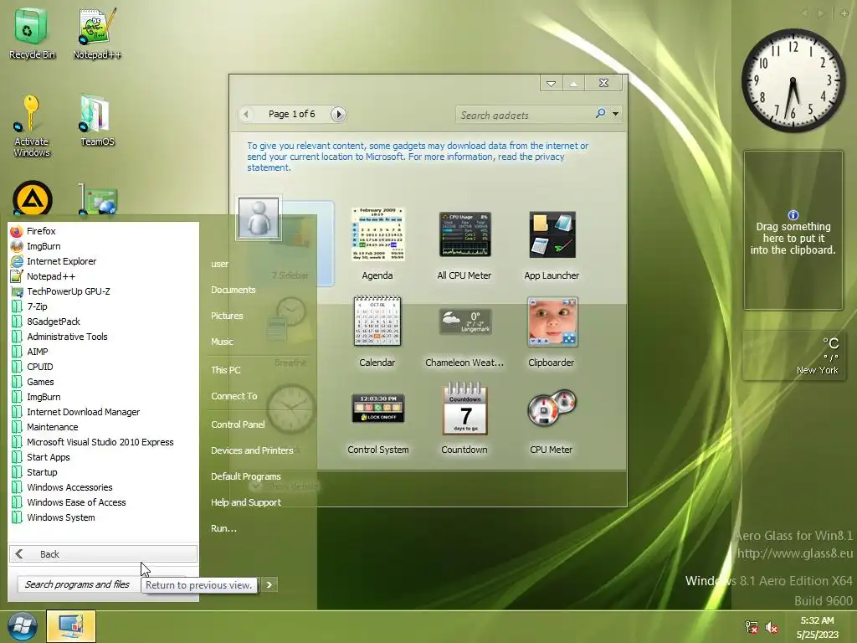Open the Clipboarder gadget
Screen dimensions: 857x643
(x=552, y=332)
